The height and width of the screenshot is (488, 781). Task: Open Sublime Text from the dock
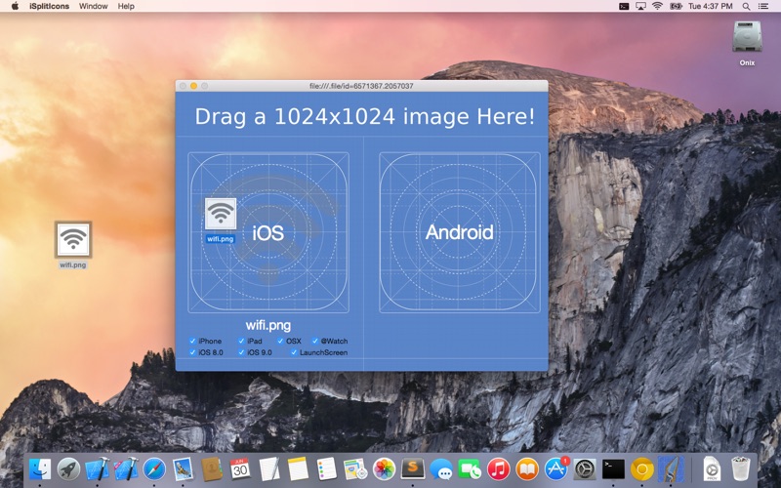[412, 468]
